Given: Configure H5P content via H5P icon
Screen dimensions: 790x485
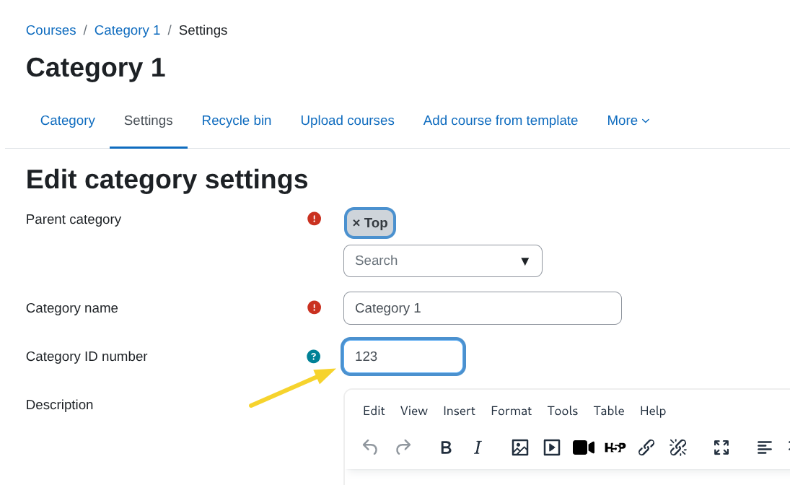Looking at the screenshot, I should [x=615, y=447].
